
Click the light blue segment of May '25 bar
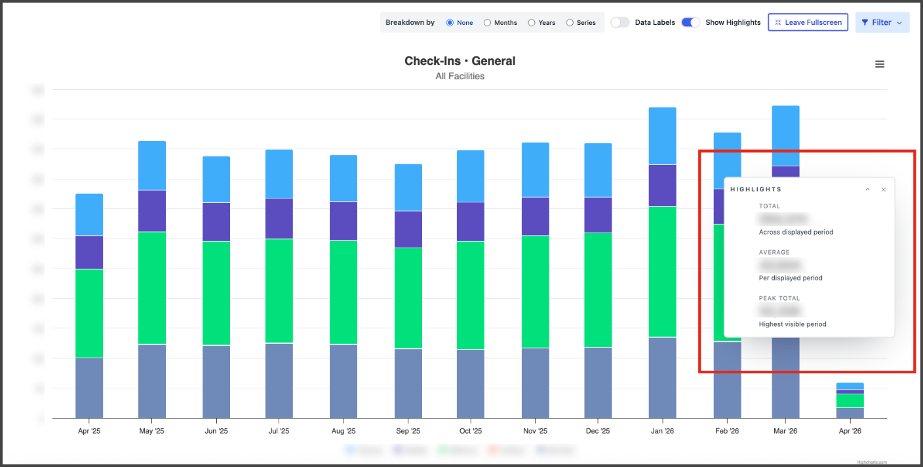coord(152,165)
